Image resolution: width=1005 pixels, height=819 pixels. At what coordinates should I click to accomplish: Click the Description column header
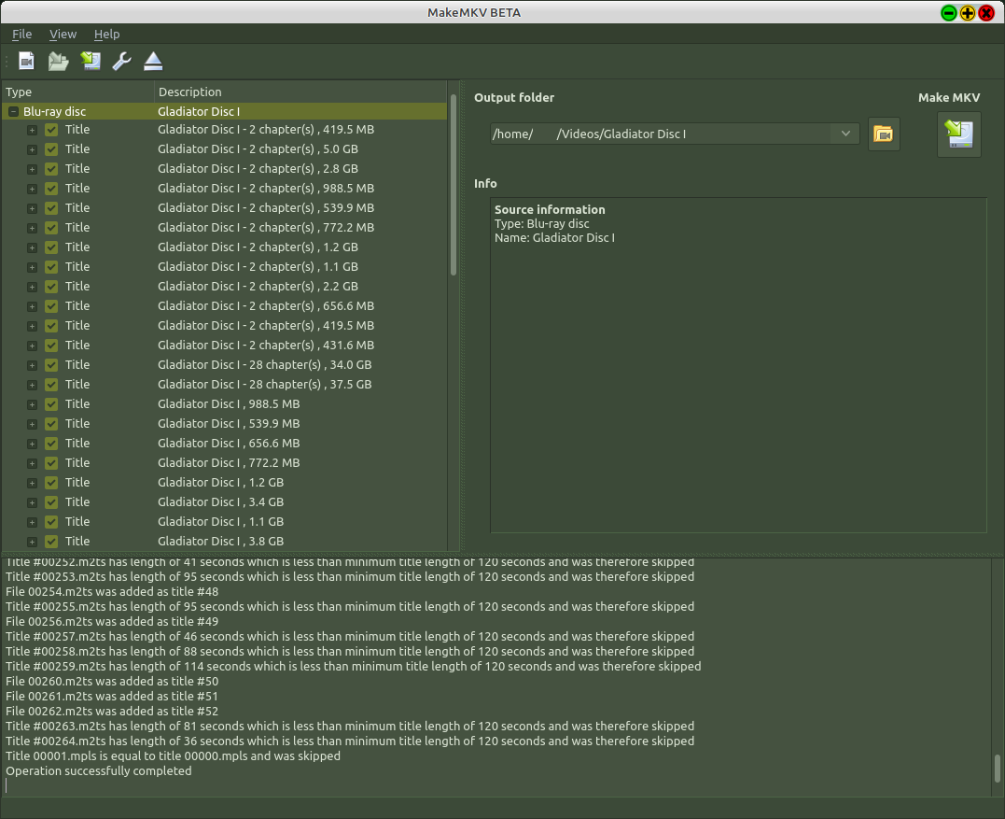pos(300,92)
